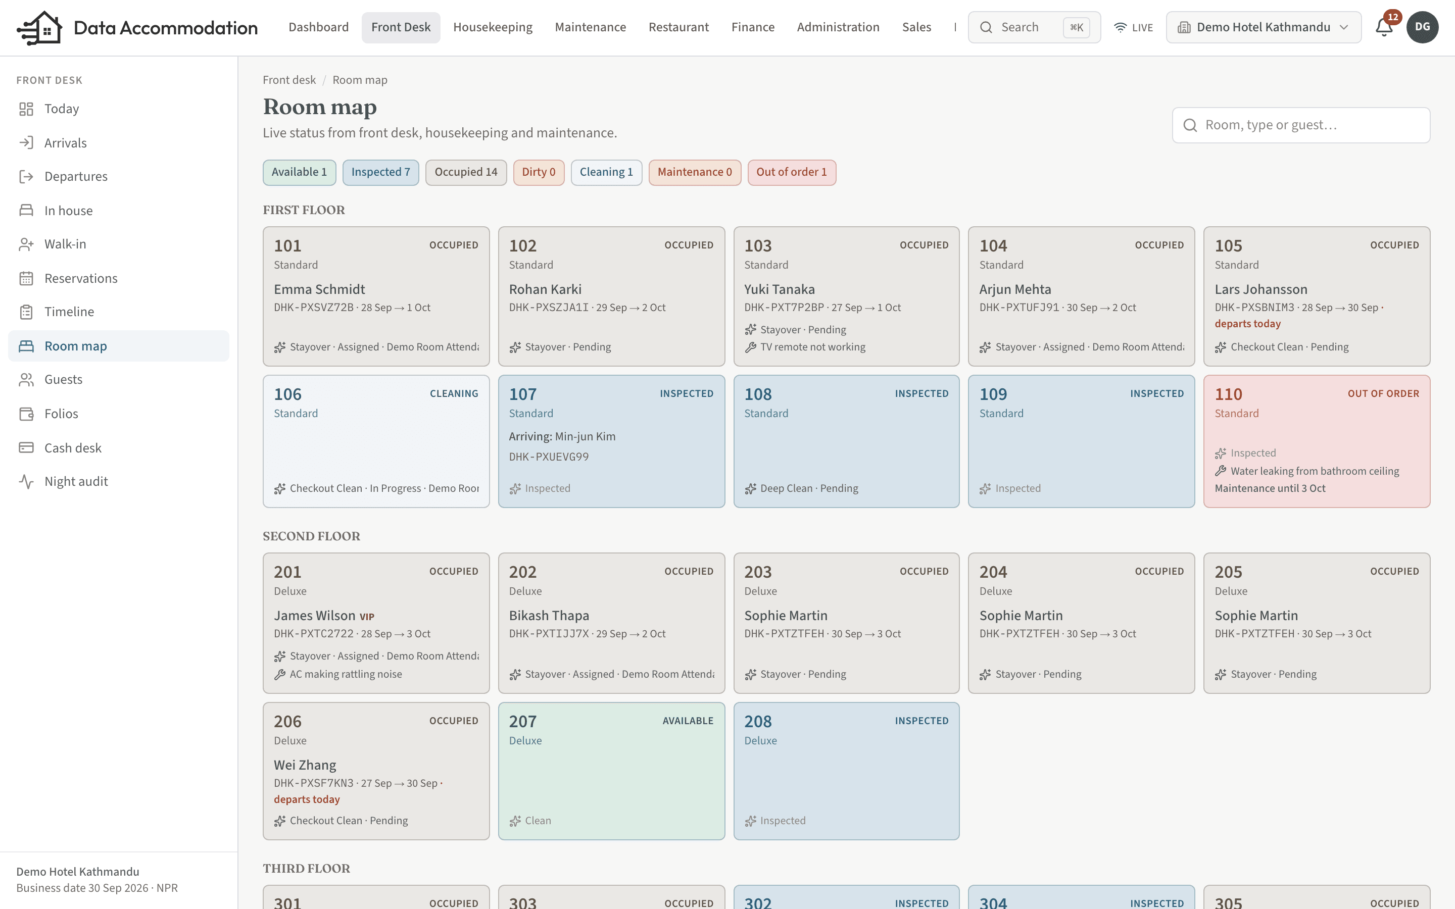
Task: Open room 106 cleaning card
Action: point(376,441)
